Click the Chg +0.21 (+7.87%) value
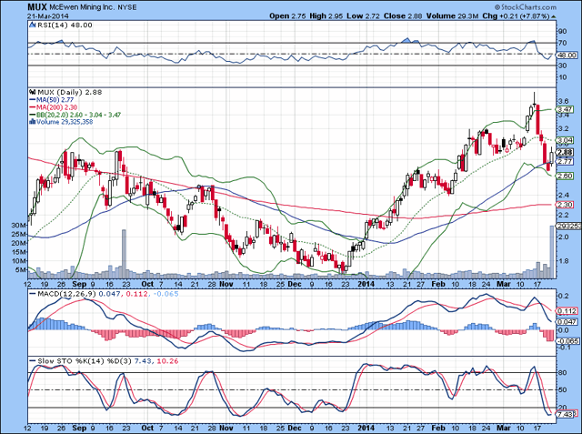Screen dimensions: 582x434 coord(516,16)
